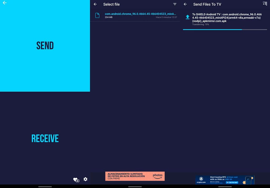This screenshot has width=270, height=188.
Task: Click the clear transfer list icon
Action: click(265, 3)
